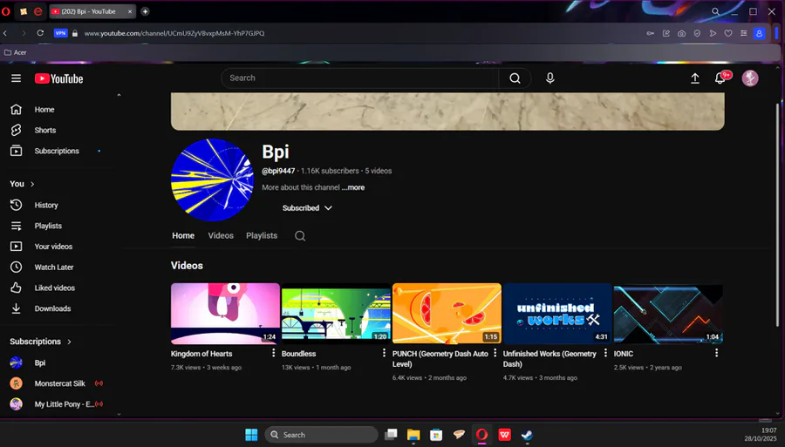Screen dimensions: 785x447
Task: Open the YouTube hamburger guide menu
Action: point(16,78)
